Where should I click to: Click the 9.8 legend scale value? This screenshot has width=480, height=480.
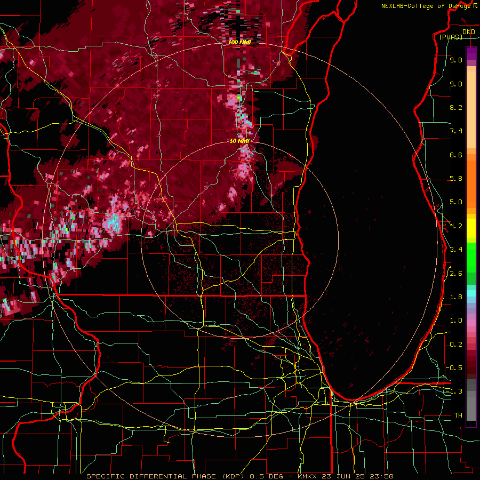coord(456,60)
